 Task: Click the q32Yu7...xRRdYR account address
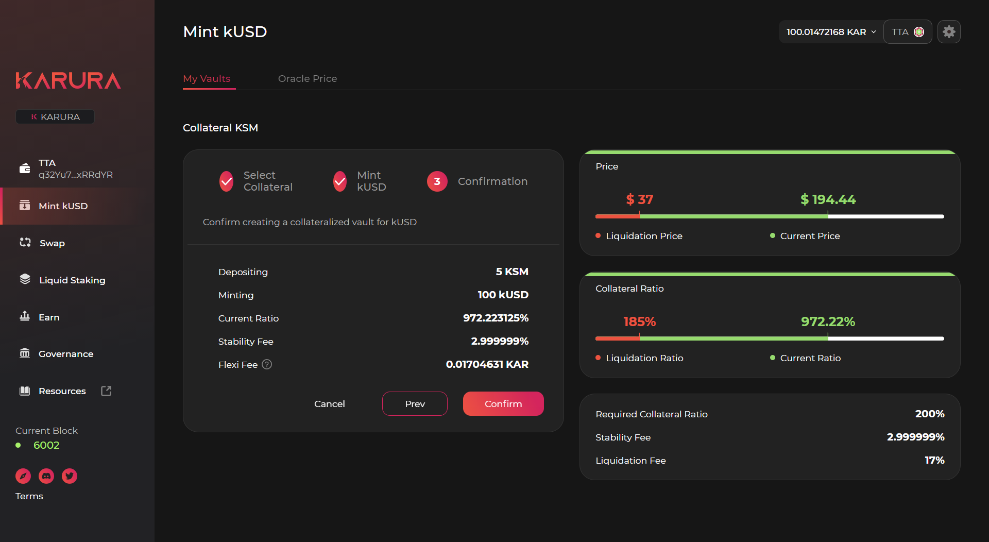pos(76,175)
